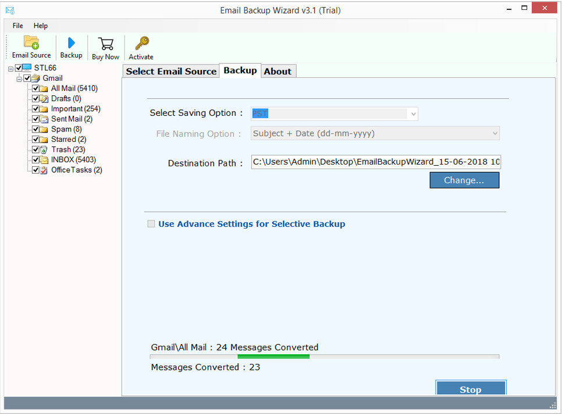Click the Gmail\All Mail status text
This screenshot has width=562, height=414.
click(234, 347)
